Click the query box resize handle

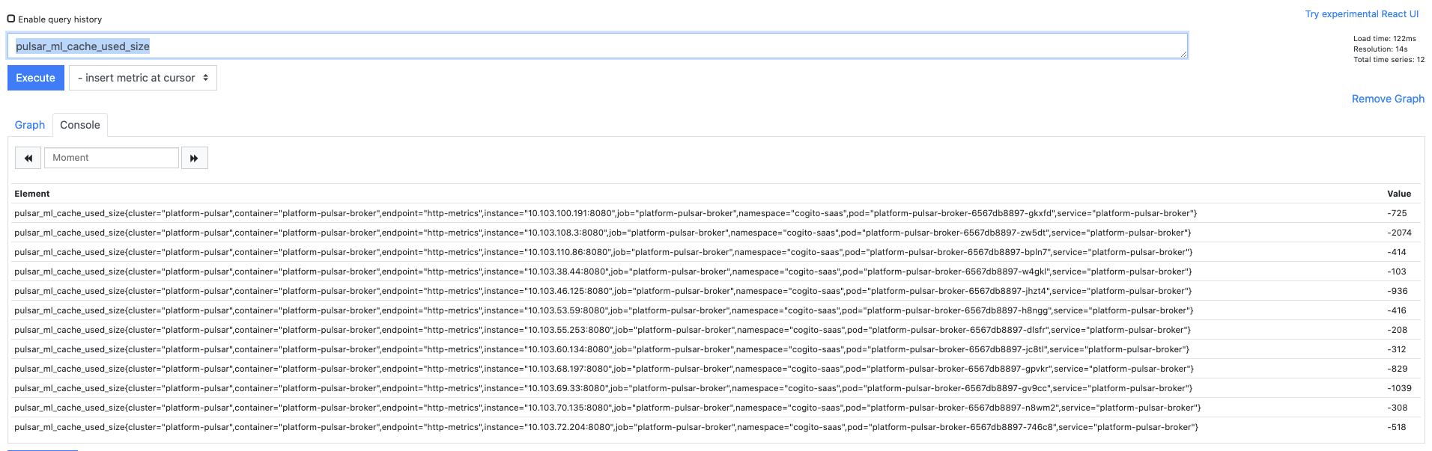[1183, 54]
